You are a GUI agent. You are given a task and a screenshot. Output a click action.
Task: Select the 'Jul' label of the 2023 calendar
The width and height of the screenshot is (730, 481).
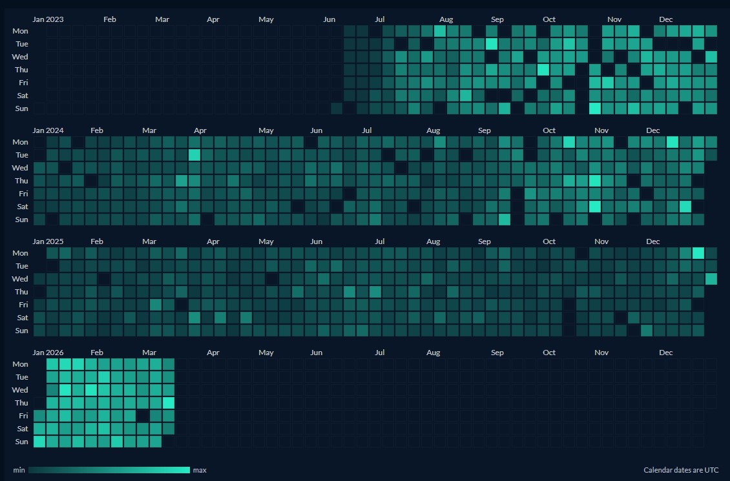pyautogui.click(x=380, y=19)
